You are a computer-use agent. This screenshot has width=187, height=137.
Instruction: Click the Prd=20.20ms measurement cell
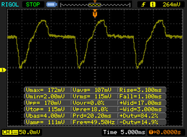pyautogui.click(x=94, y=115)
